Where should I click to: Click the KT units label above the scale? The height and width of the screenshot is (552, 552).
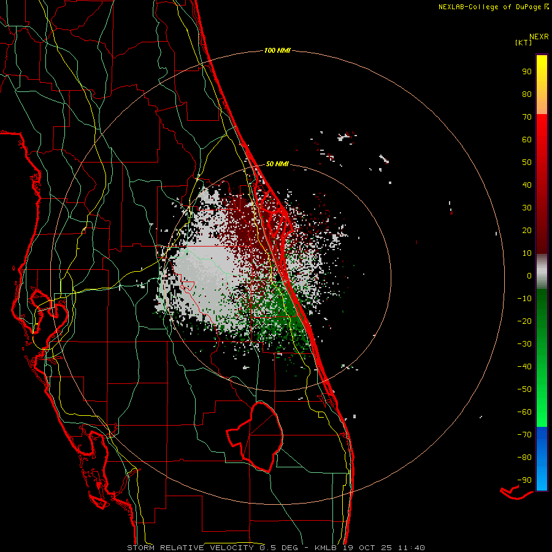click(x=523, y=42)
